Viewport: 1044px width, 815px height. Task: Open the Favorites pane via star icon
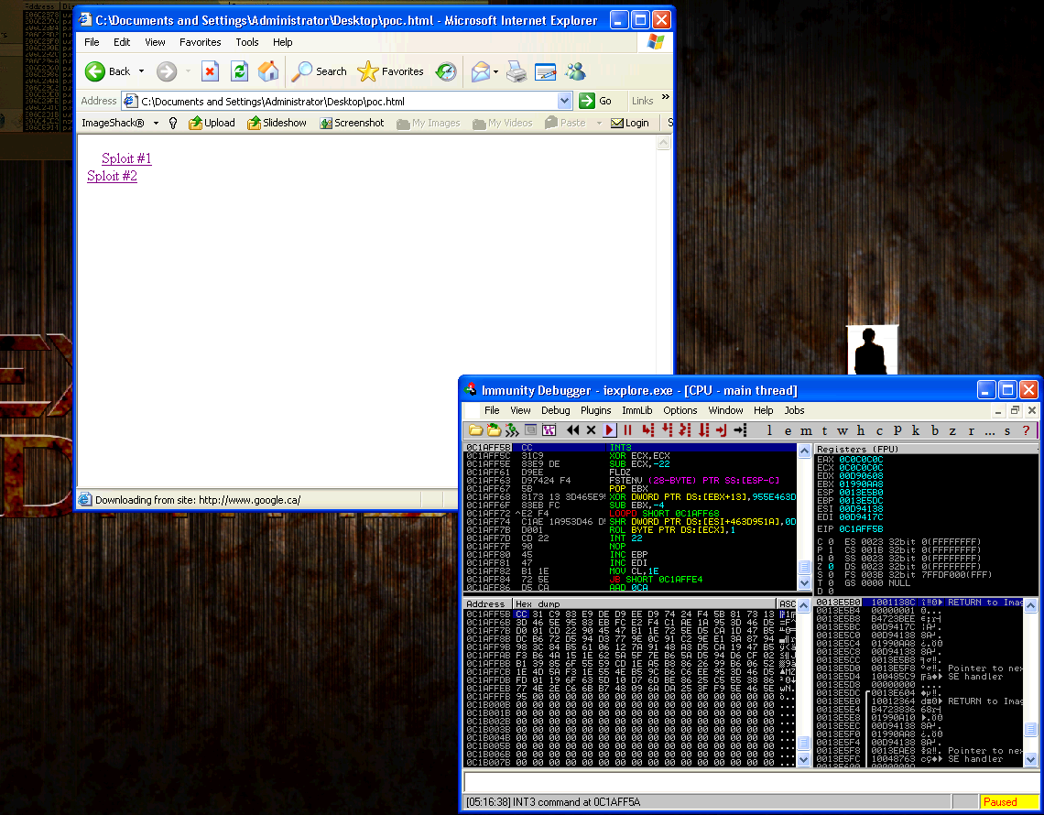click(x=390, y=71)
